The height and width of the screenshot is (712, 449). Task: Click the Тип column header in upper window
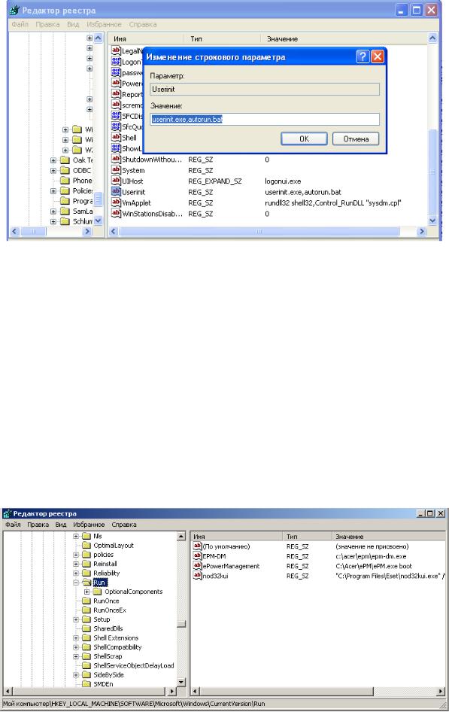(x=222, y=38)
